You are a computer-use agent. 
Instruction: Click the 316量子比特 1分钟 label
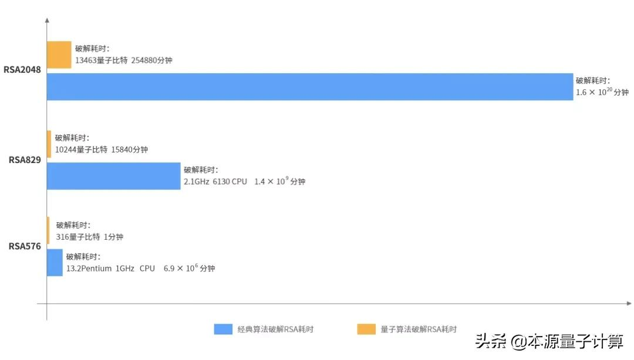tap(89, 237)
